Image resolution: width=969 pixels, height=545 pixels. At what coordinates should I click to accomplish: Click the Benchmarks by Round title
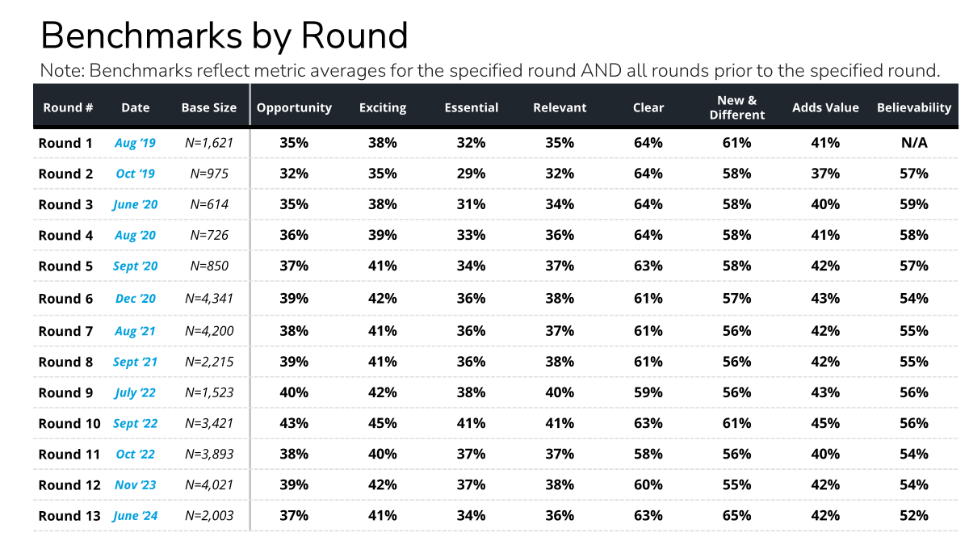tap(224, 36)
